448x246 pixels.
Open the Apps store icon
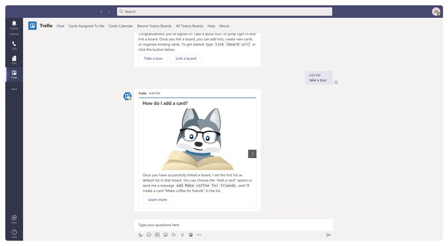14,219
